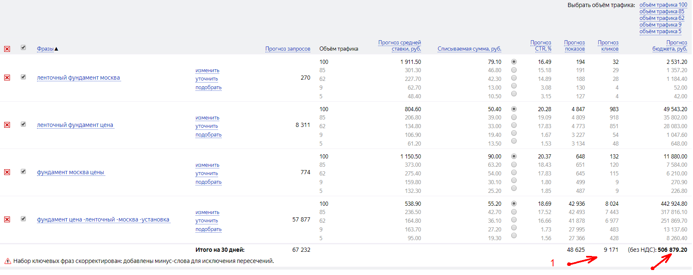
Task: Sort by 'Прогноз запросов' column
Action: click(288, 49)
